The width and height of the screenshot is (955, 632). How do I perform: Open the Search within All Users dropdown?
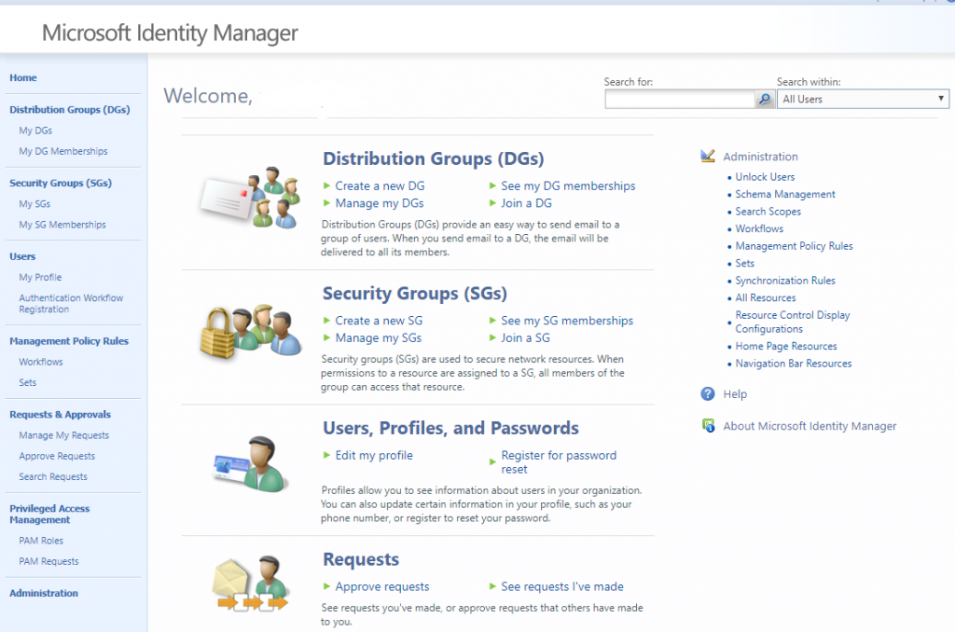(x=864, y=99)
